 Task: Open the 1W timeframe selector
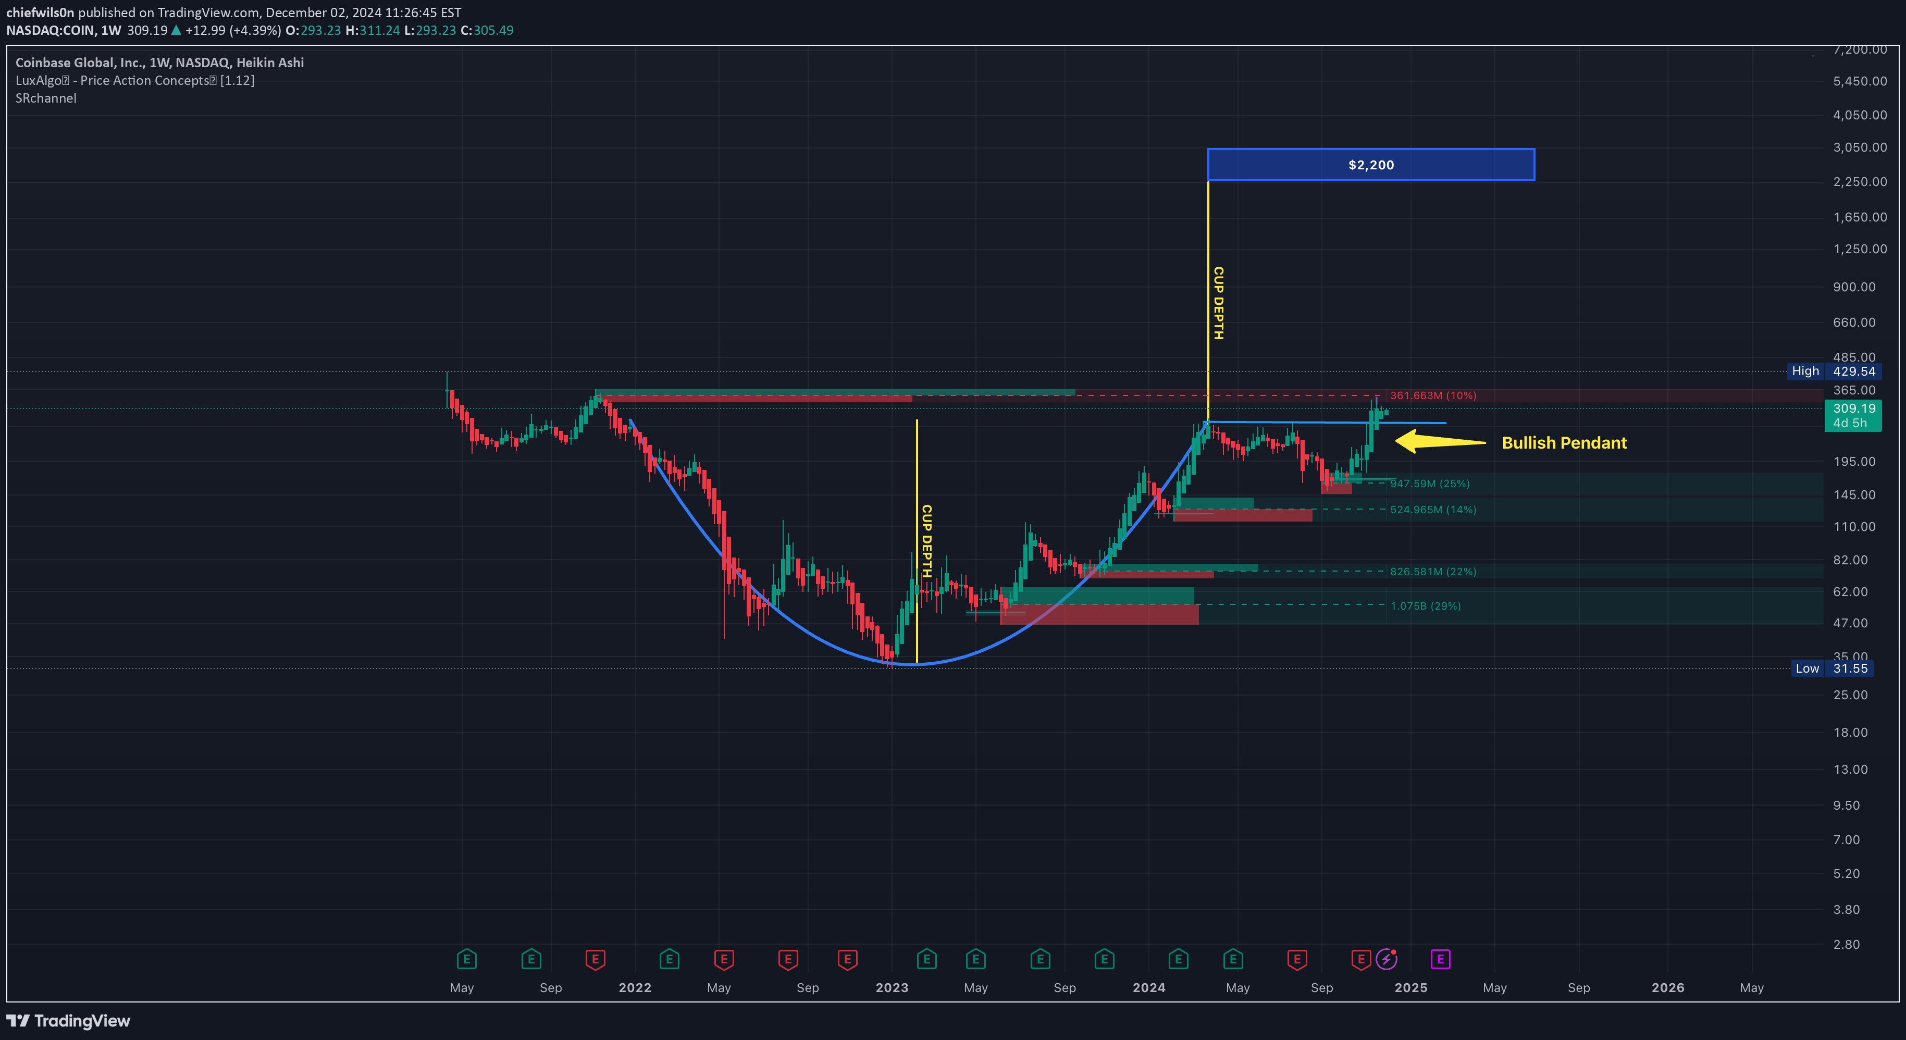(109, 30)
